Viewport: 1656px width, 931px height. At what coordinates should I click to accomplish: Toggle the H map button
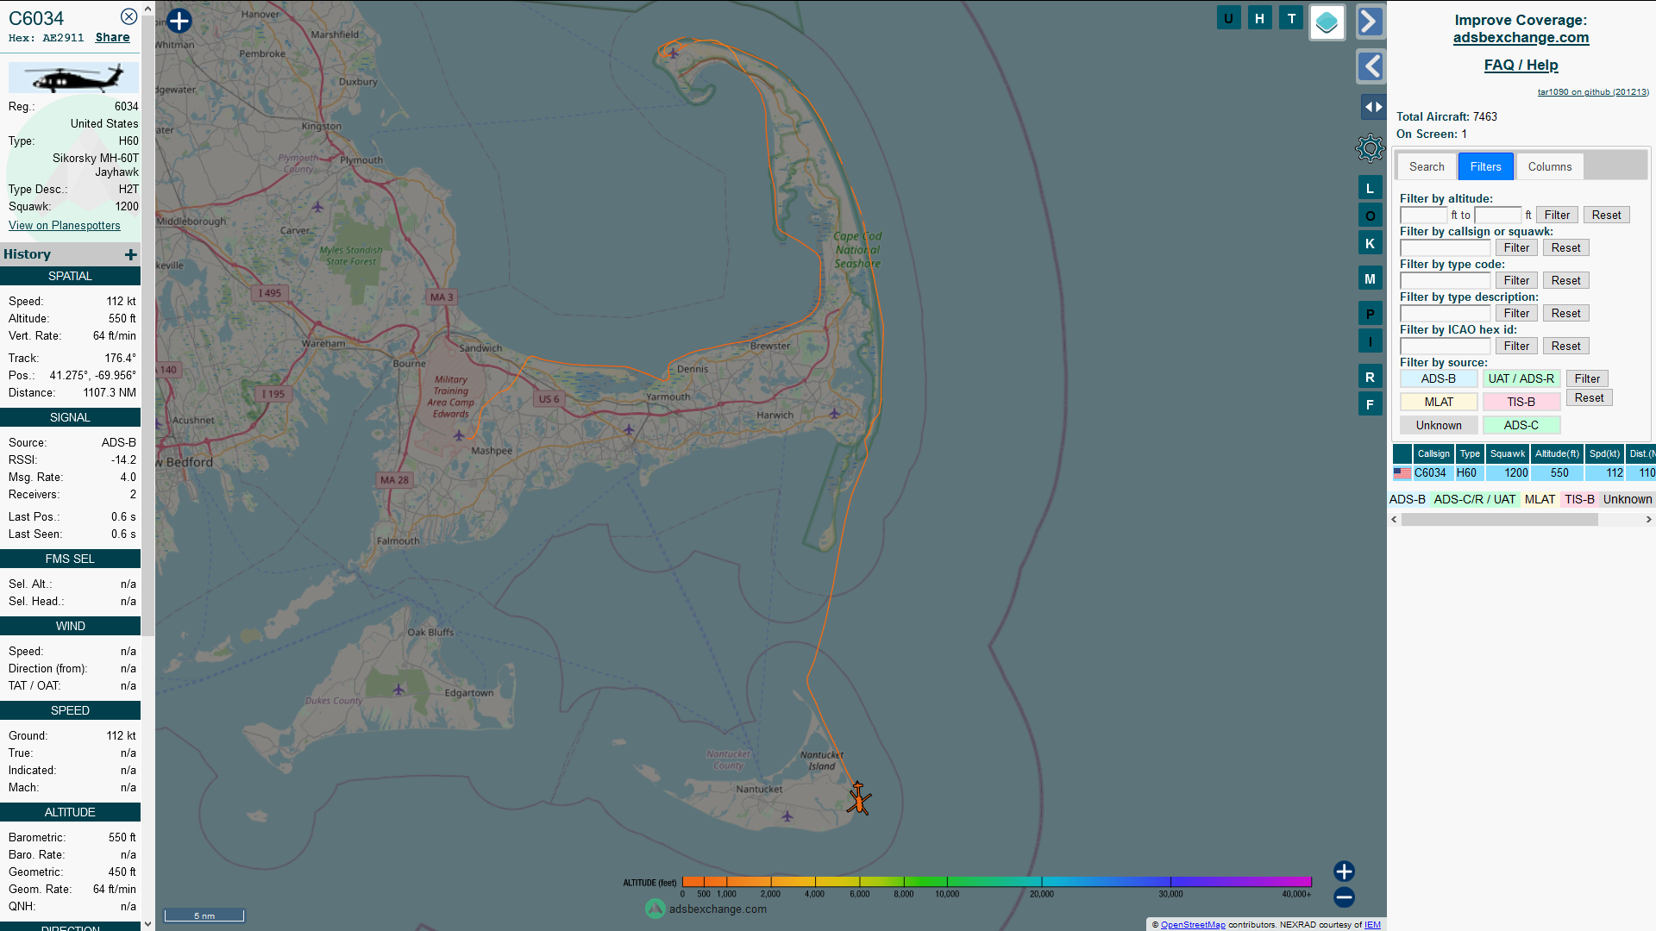[x=1259, y=18]
